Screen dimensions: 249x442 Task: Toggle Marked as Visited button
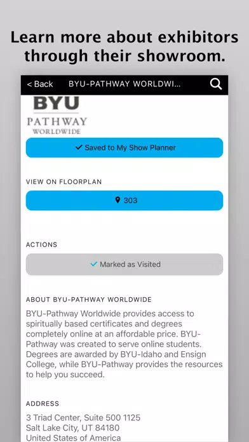(124, 264)
